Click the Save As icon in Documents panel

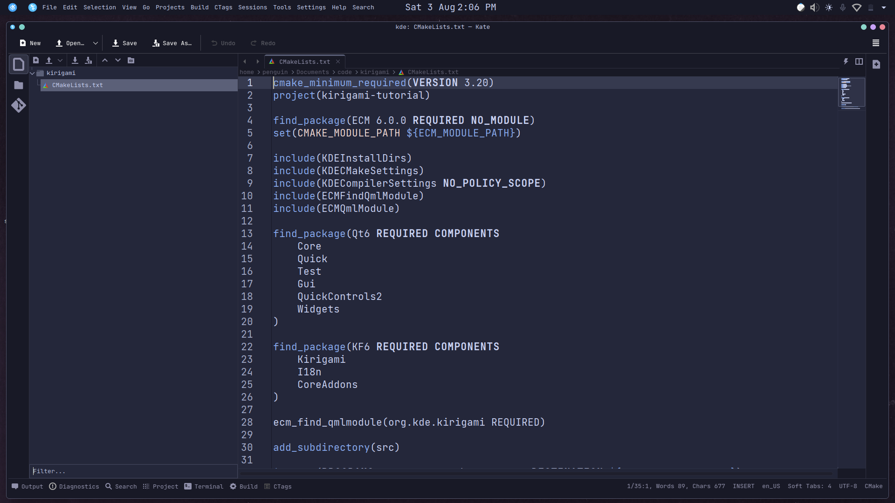click(x=89, y=60)
